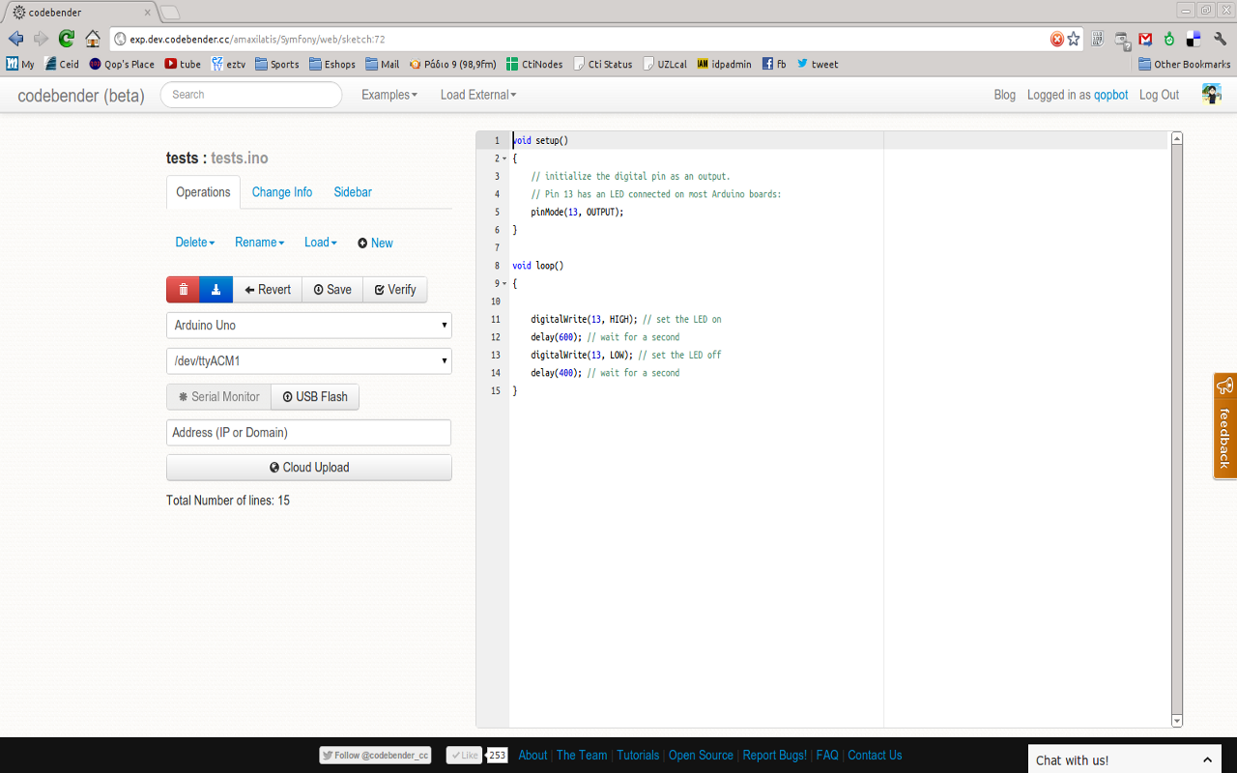The width and height of the screenshot is (1237, 773).
Task: Open the Other Bookmarks folder
Action: (x=1184, y=64)
